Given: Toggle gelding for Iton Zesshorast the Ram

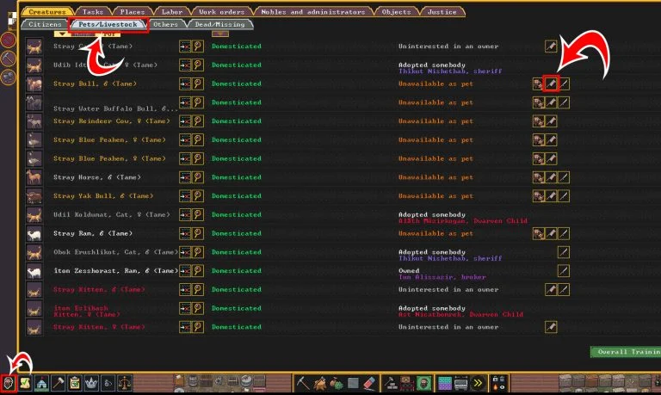Looking at the screenshot, I should coord(564,271).
